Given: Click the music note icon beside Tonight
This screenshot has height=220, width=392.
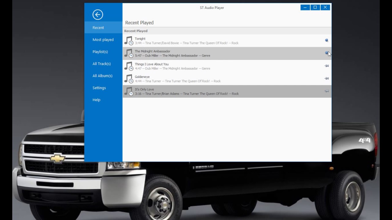Looking at the screenshot, I should pyautogui.click(x=129, y=41).
